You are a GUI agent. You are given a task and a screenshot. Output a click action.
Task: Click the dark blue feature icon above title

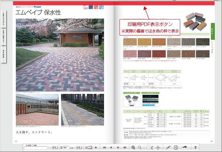point(91,7)
